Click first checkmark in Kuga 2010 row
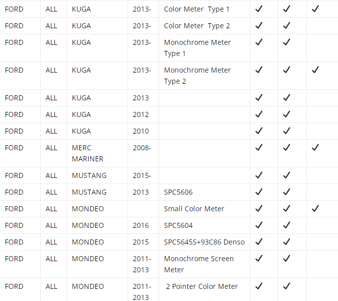Viewport: 338px width, 301px height. [x=259, y=131]
